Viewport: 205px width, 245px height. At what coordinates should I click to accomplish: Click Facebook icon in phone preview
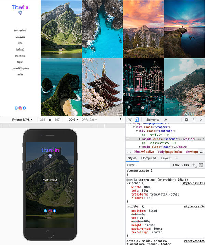tap(54, 211)
